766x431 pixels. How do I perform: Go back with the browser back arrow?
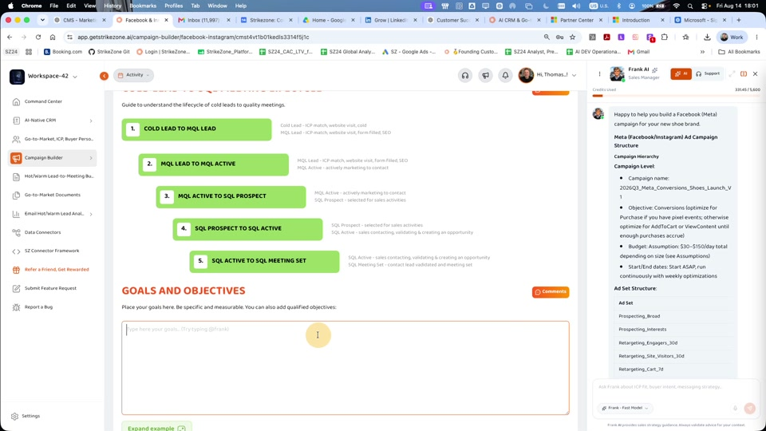pyautogui.click(x=10, y=38)
